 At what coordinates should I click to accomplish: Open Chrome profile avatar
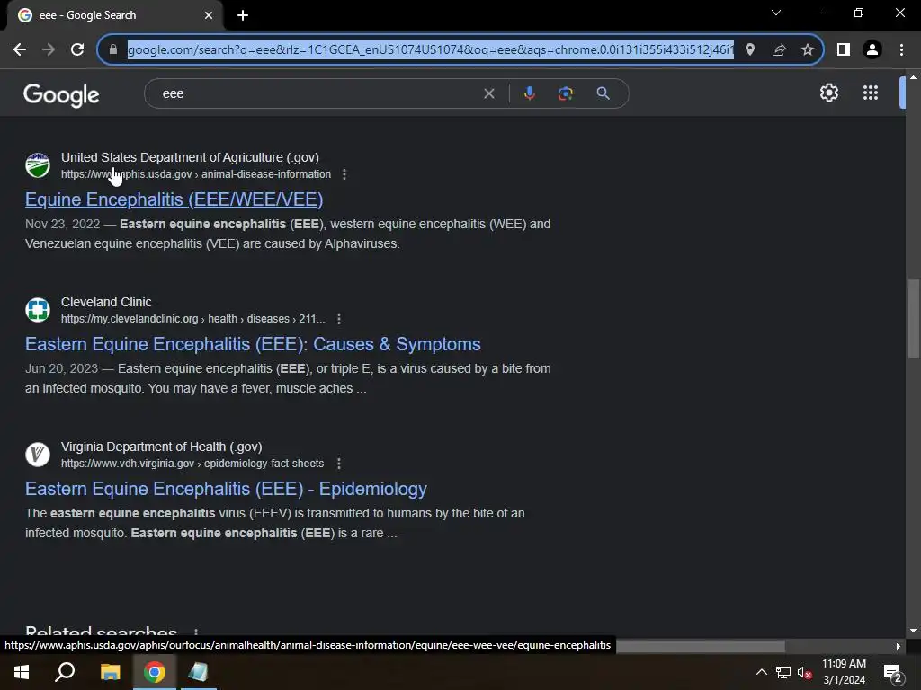click(872, 50)
